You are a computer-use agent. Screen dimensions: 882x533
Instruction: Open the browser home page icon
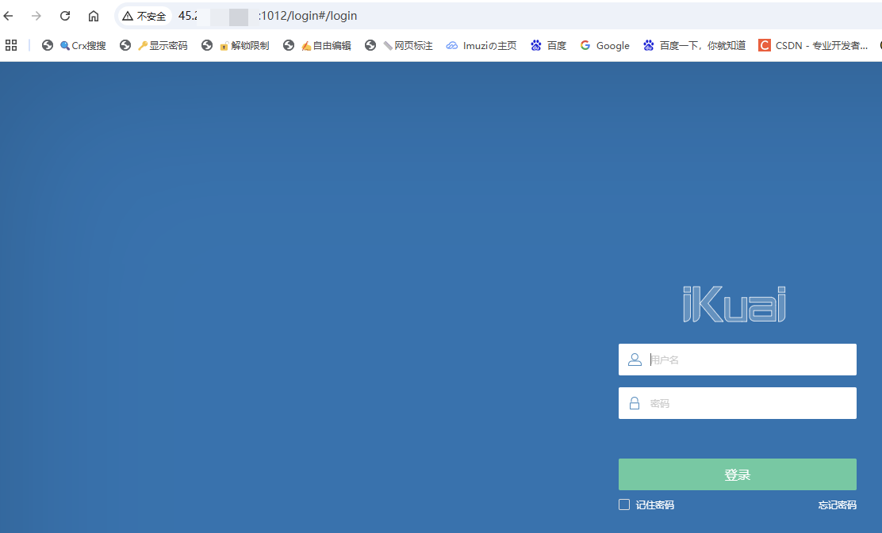pos(94,16)
